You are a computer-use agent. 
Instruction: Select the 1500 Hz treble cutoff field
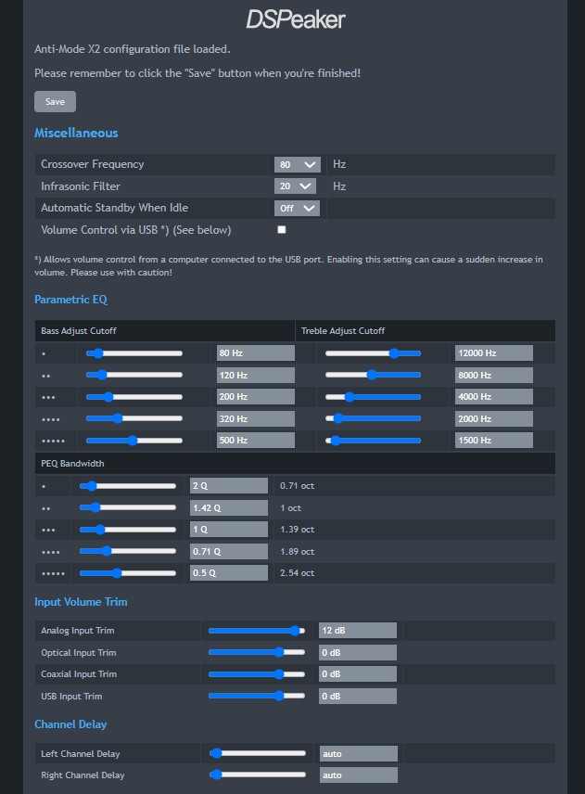tap(493, 441)
